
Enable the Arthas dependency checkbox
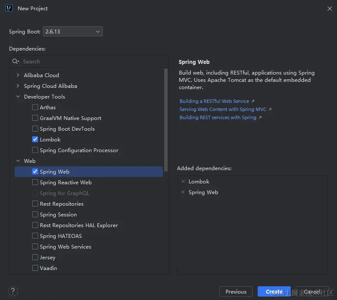35,107
